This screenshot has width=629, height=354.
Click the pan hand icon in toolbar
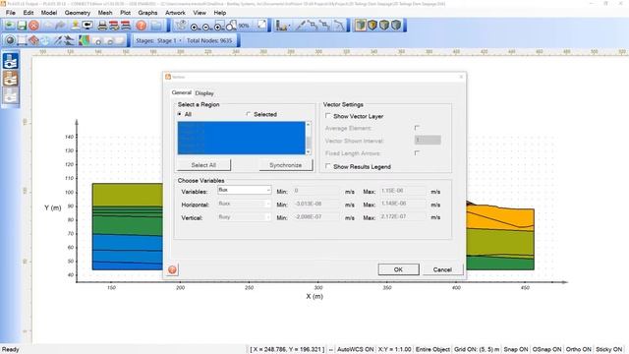coord(181,25)
